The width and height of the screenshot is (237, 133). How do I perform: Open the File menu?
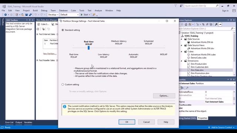(x=3, y=11)
